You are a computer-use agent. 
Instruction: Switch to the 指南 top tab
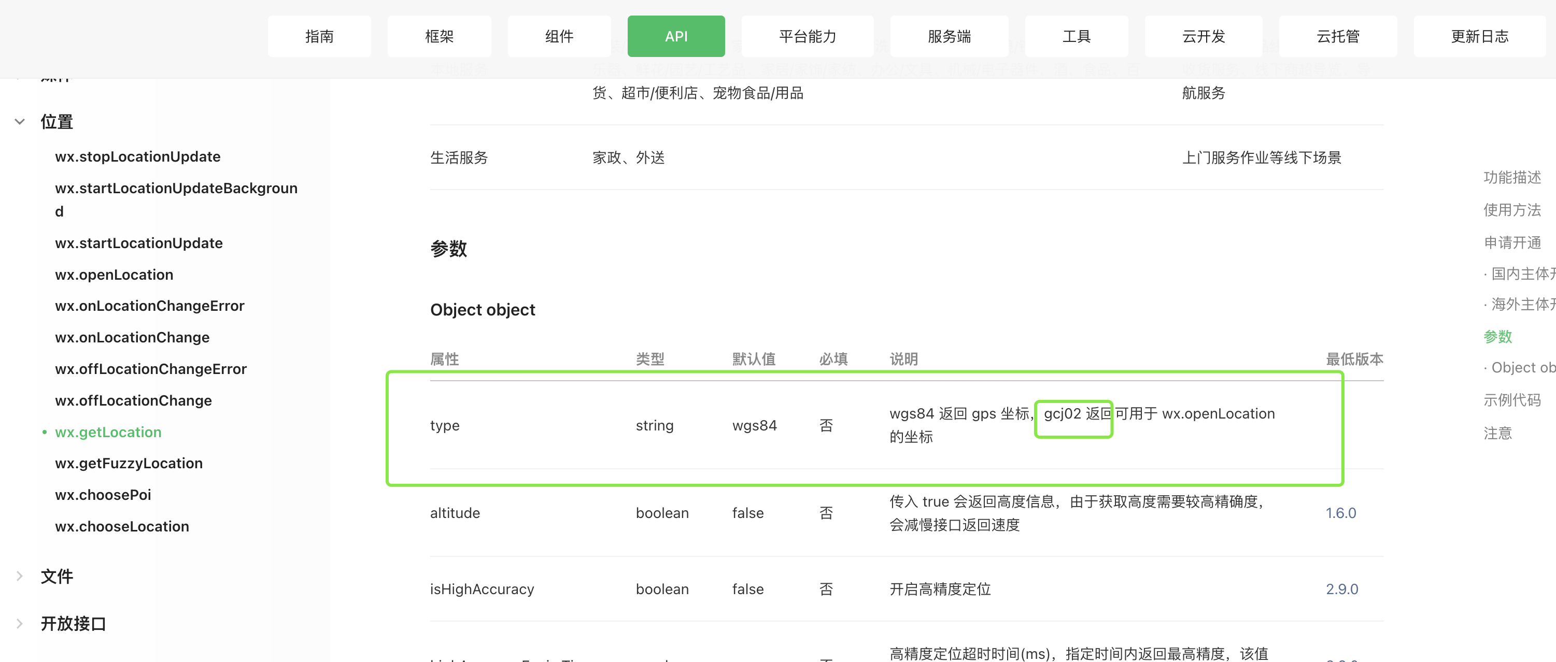tap(319, 37)
